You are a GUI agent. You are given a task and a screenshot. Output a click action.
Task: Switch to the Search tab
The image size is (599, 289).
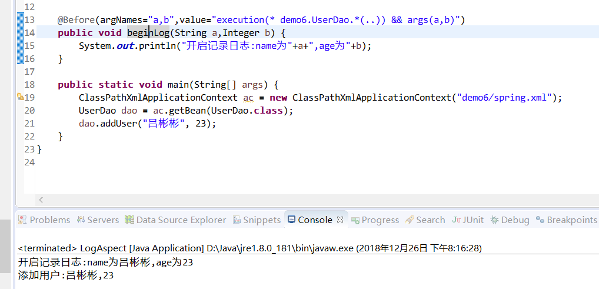[425, 220]
